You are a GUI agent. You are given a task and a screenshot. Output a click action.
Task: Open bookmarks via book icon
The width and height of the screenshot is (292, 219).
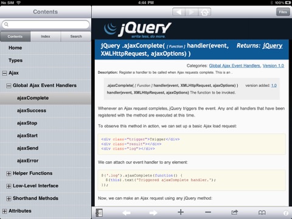[x=262, y=212]
